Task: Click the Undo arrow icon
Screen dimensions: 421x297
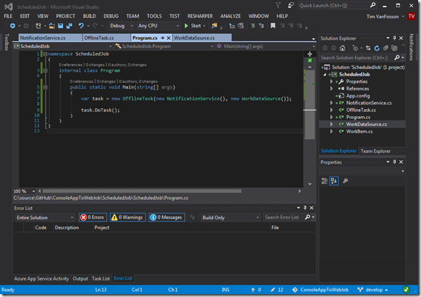Action: (x=81, y=26)
